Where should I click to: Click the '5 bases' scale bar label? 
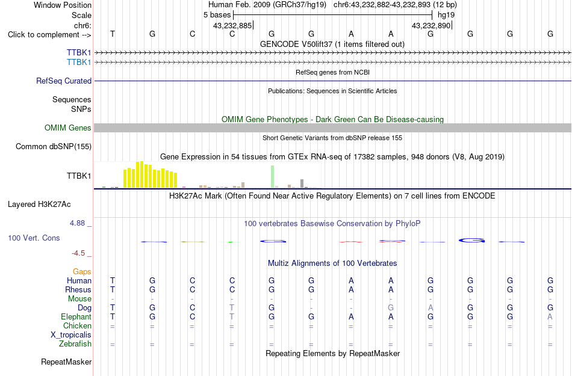click(x=217, y=15)
